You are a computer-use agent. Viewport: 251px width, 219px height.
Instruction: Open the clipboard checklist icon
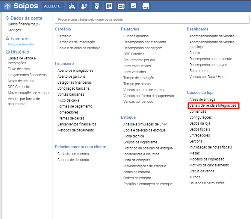click(x=133, y=6)
